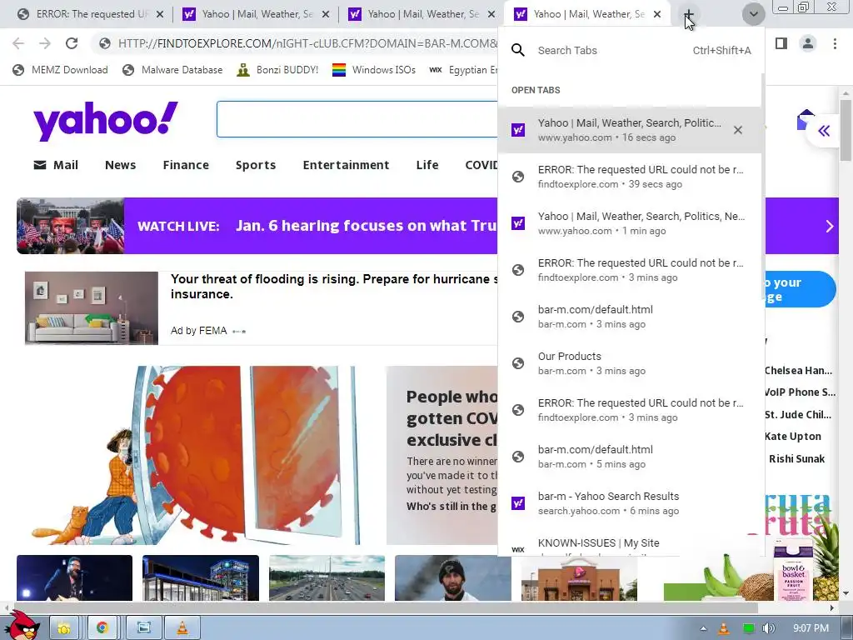Open Bonzi BUDDY! bookmark
Image resolution: width=853 pixels, height=640 pixels.
[x=277, y=70]
